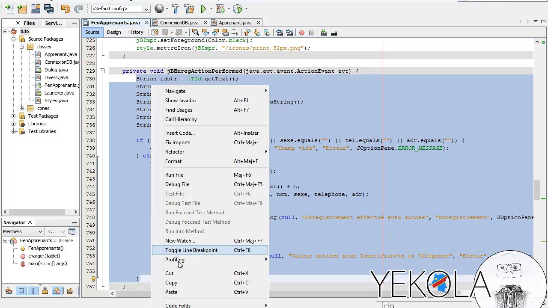548x308 pixels.
Task: Switch to the Design view
Action: click(114, 32)
